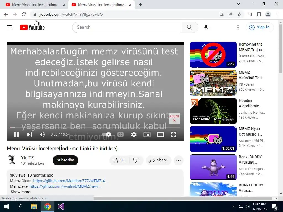This screenshot has width=283, height=212.
Task: Click Removing the MEMZ Trojan title
Action: click(x=251, y=47)
